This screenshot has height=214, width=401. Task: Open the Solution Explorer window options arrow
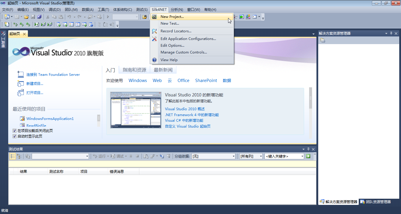386,34
